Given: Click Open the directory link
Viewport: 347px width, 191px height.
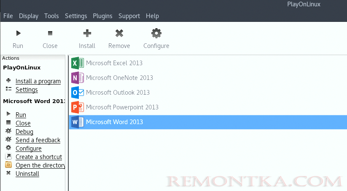Looking at the screenshot, I should pos(40,165).
